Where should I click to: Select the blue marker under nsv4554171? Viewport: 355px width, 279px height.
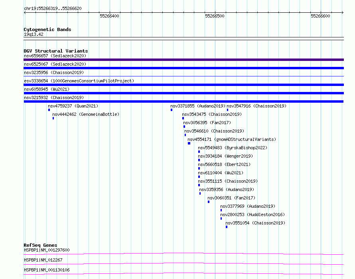point(189,143)
